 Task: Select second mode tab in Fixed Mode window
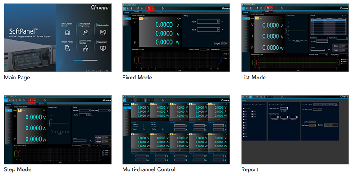[148, 12]
